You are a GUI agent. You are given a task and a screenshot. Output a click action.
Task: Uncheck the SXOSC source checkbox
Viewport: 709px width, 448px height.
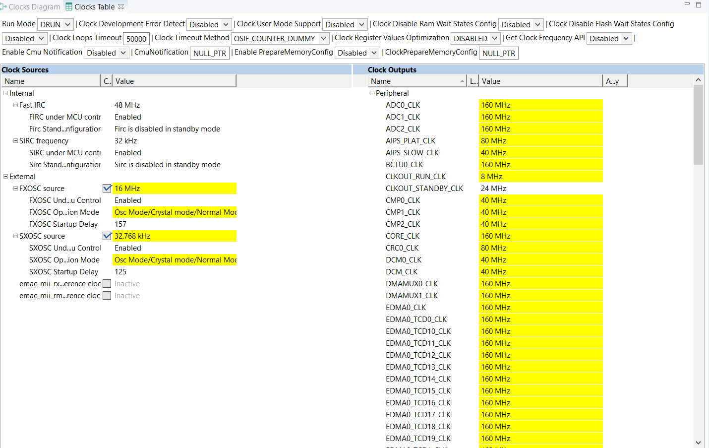pos(107,236)
